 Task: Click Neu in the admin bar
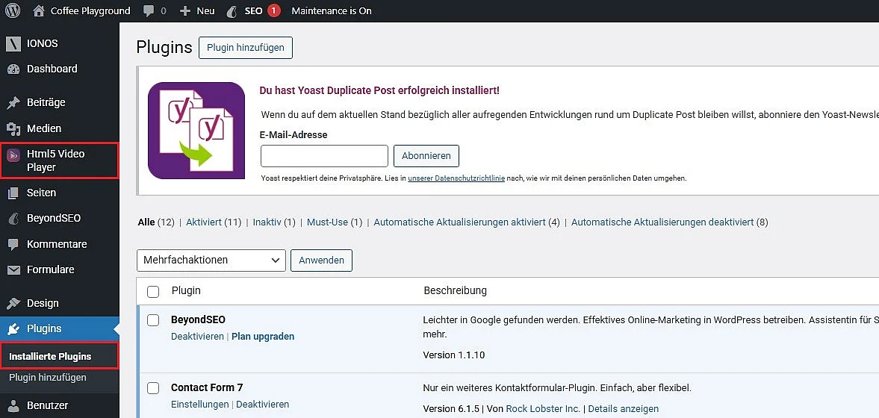(x=205, y=10)
